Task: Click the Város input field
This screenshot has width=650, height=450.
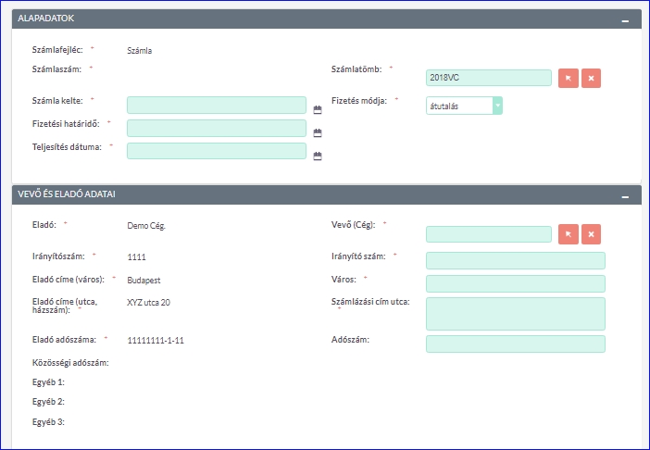Action: [515, 283]
